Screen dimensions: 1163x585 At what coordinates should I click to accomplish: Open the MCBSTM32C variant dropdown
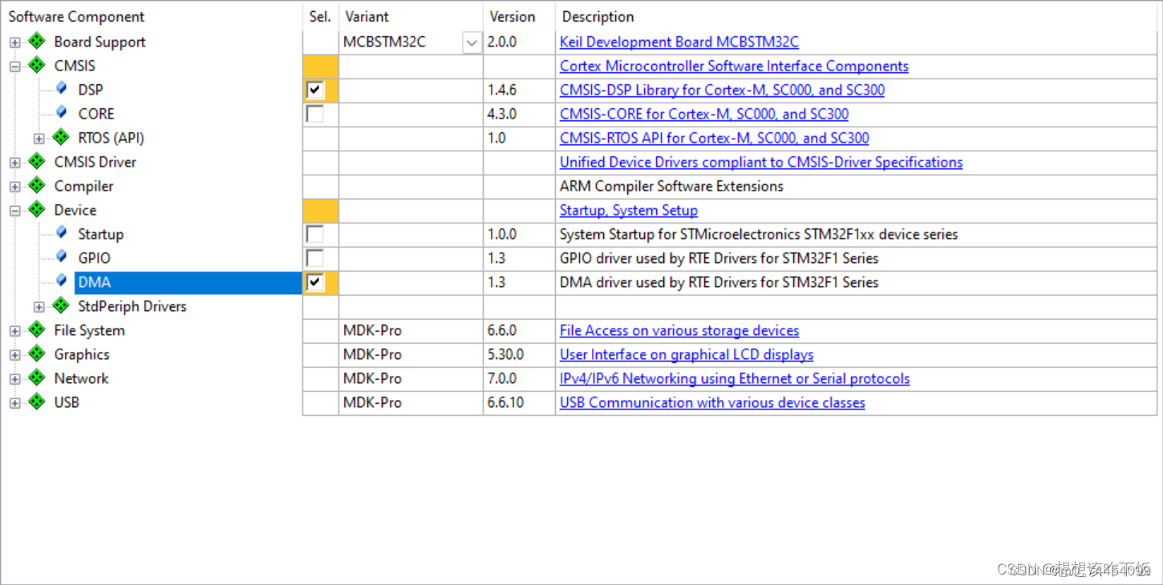472,42
